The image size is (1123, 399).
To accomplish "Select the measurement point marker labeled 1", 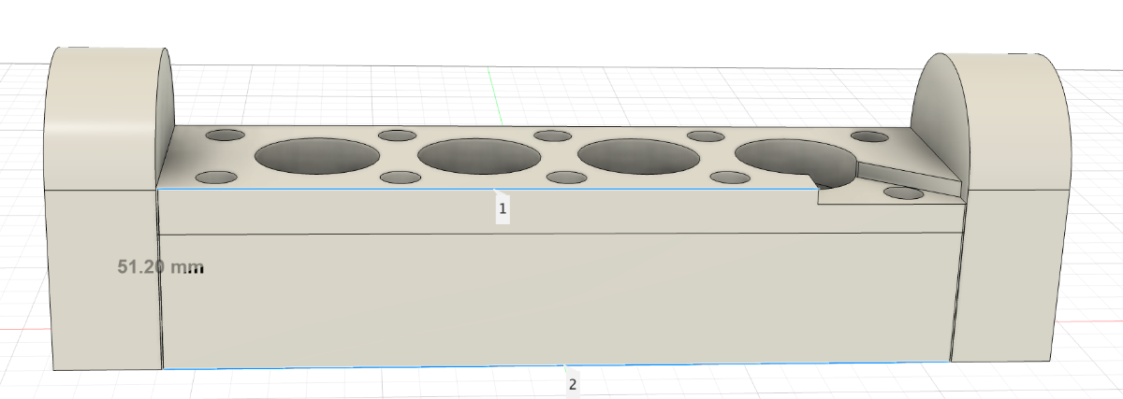I will [x=503, y=209].
